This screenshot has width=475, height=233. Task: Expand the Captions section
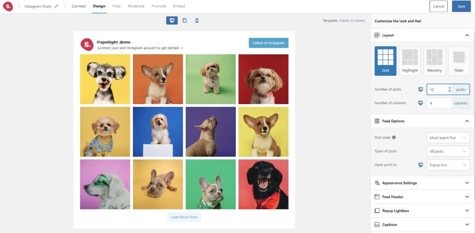pyautogui.click(x=467, y=225)
